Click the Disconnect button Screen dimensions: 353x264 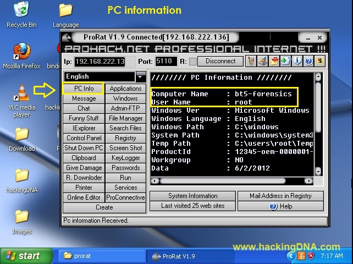pyautogui.click(x=220, y=61)
